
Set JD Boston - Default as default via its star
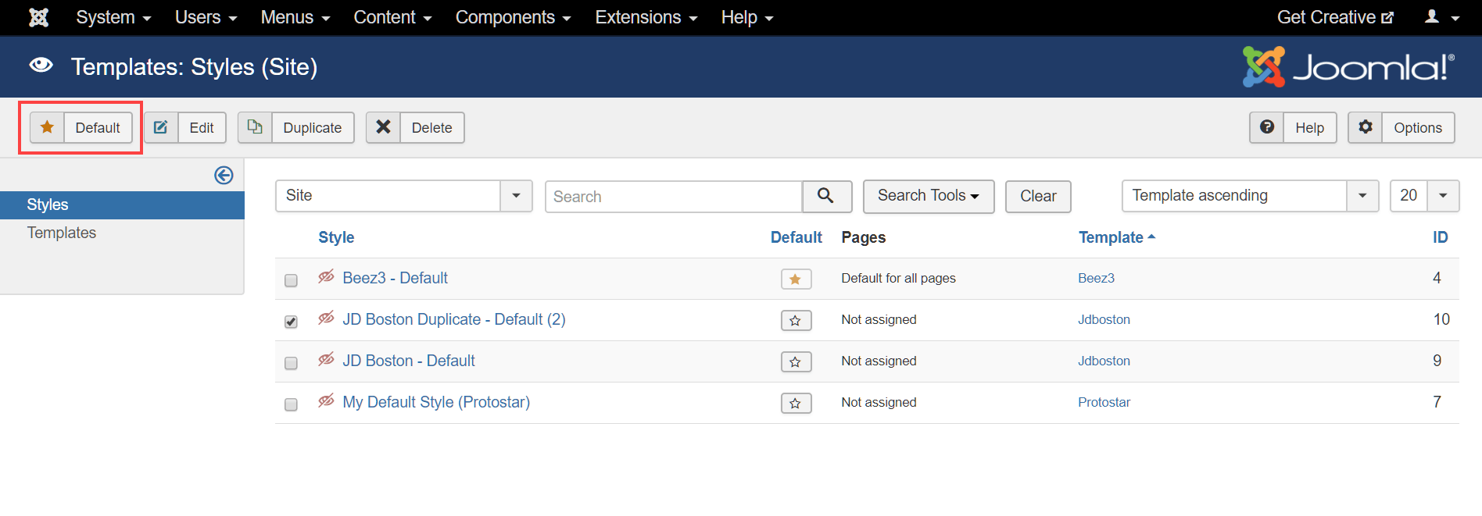pos(796,361)
